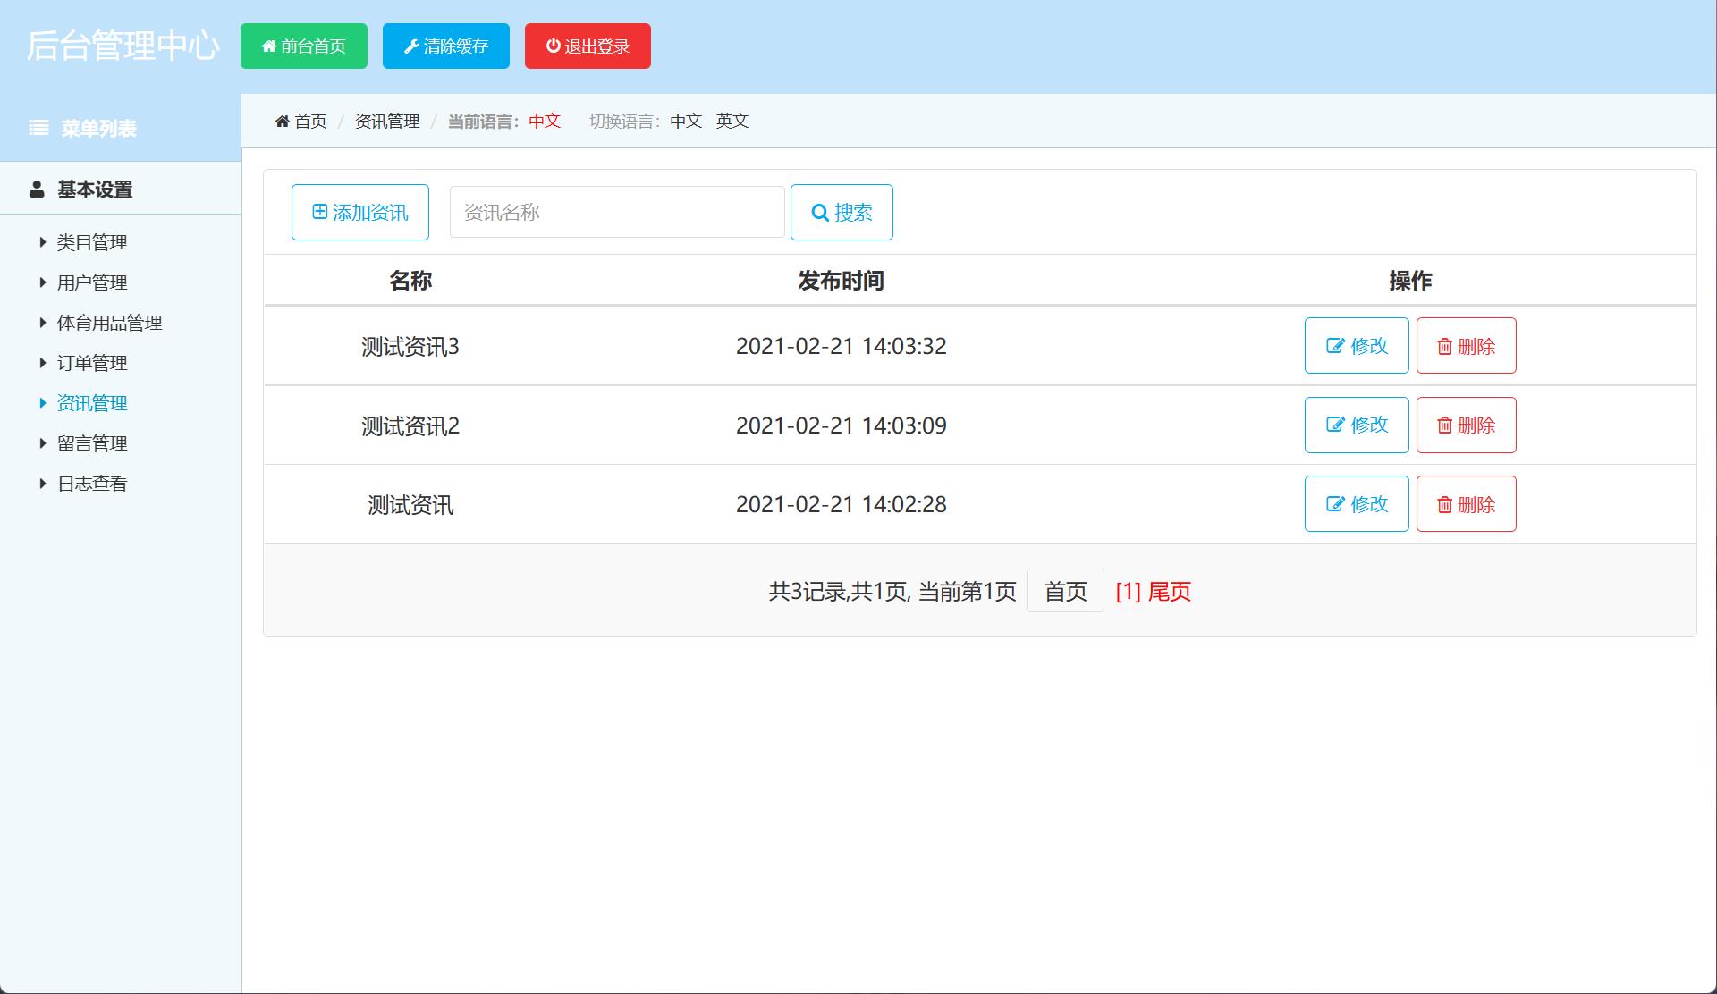Open 前台首页 from the top bar
1717x994 pixels.
coord(303,46)
